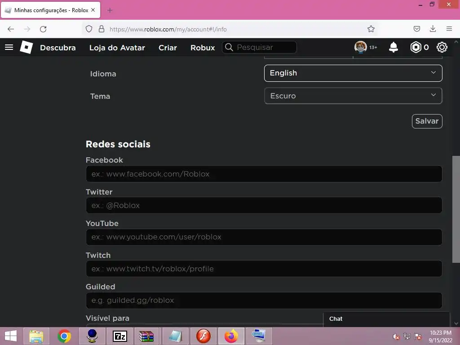Open WinRAR from the taskbar
The height and width of the screenshot is (345, 460).
click(146, 336)
